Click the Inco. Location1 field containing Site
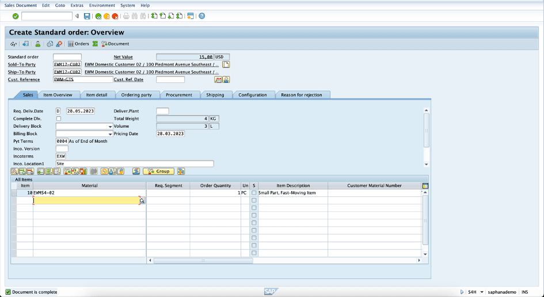The image size is (544, 297). (x=135, y=164)
